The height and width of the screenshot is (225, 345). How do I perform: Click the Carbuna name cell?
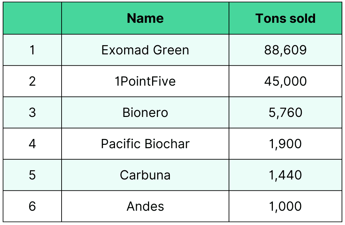145,175
